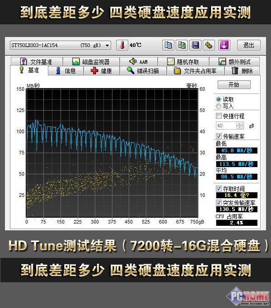Click the purple down arrow tray icon
This screenshot has height=308, width=271.
click(224, 45)
